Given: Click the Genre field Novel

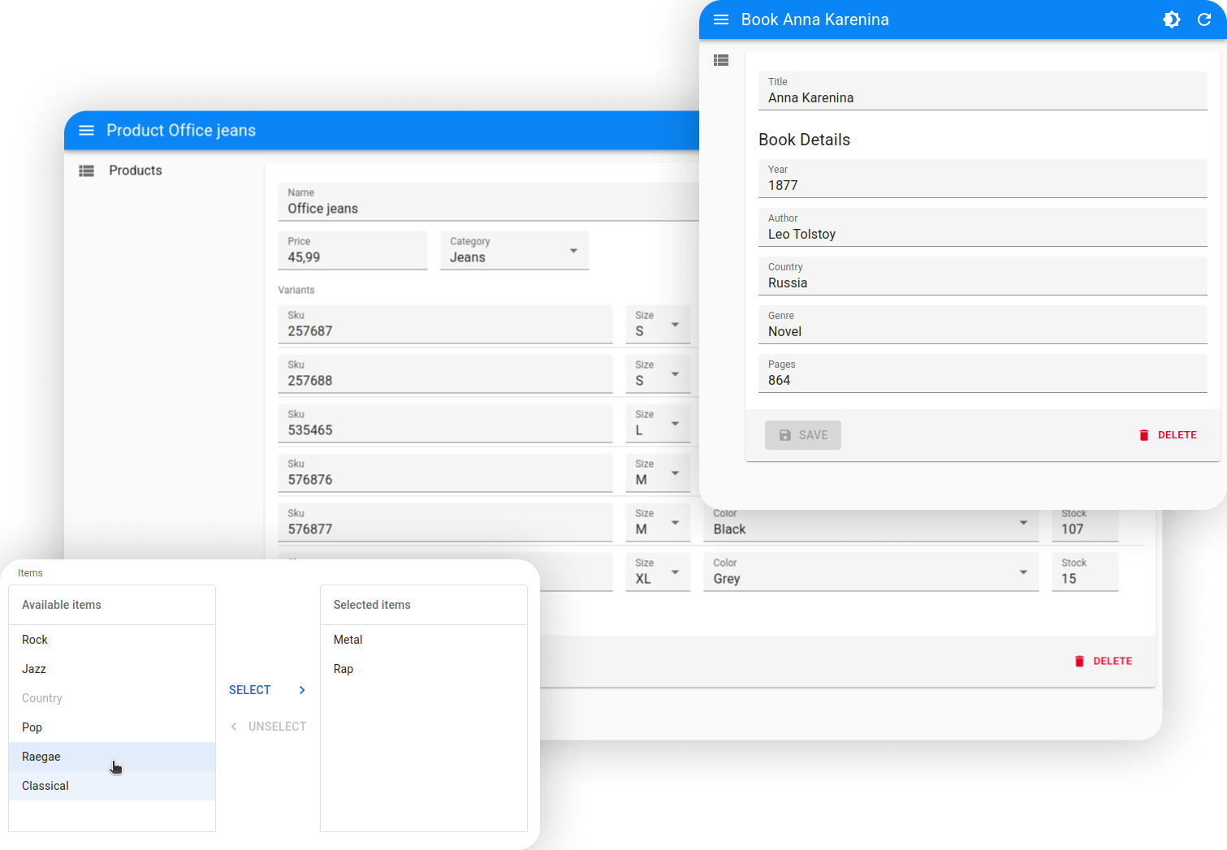Looking at the screenshot, I should pos(983,325).
